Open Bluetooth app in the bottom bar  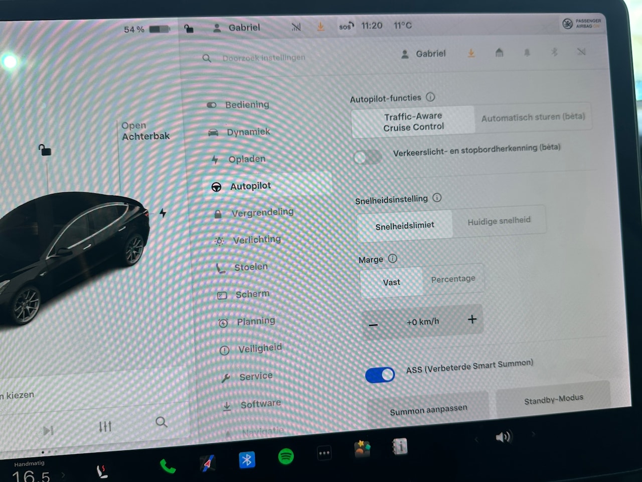247,459
